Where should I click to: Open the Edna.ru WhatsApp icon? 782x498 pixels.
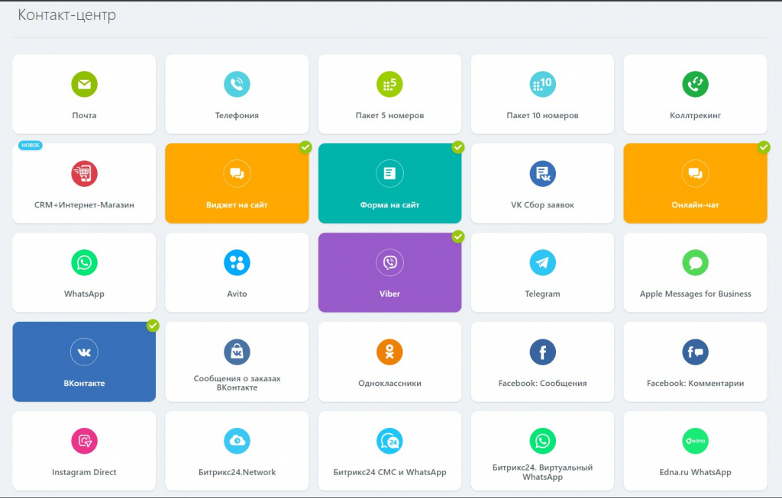pyautogui.click(x=695, y=442)
